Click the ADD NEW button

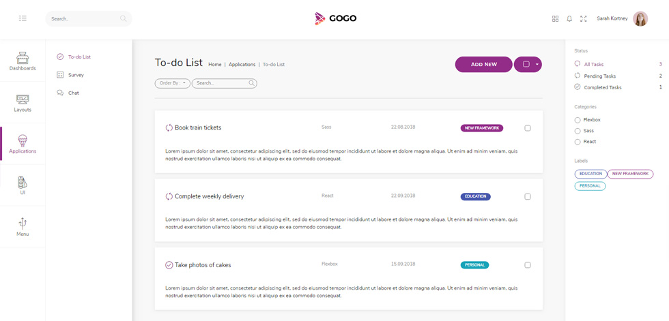click(484, 64)
